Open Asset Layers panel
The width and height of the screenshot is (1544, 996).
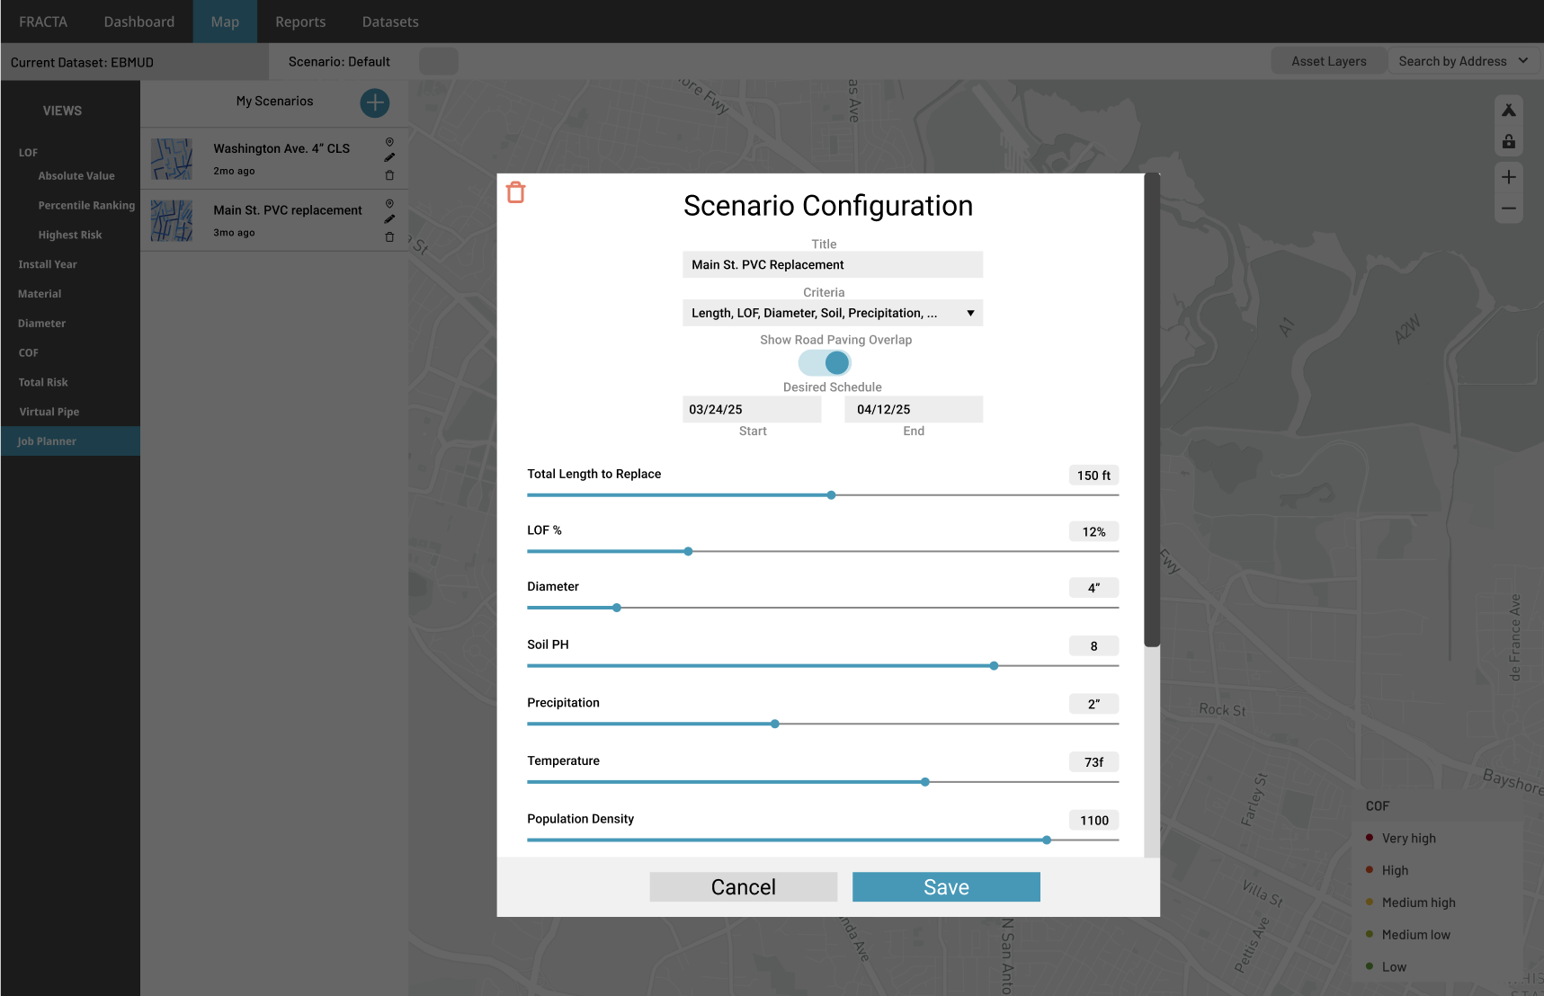pyautogui.click(x=1329, y=61)
